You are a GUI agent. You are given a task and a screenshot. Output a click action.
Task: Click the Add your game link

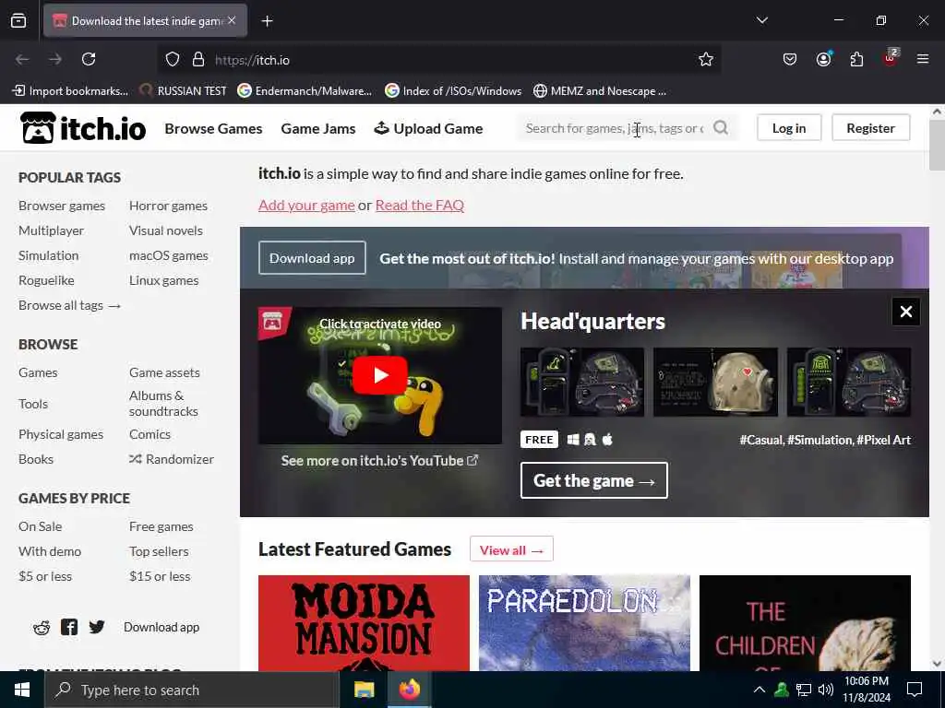[306, 206]
